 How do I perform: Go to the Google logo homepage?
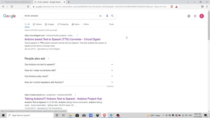(x=10, y=16)
